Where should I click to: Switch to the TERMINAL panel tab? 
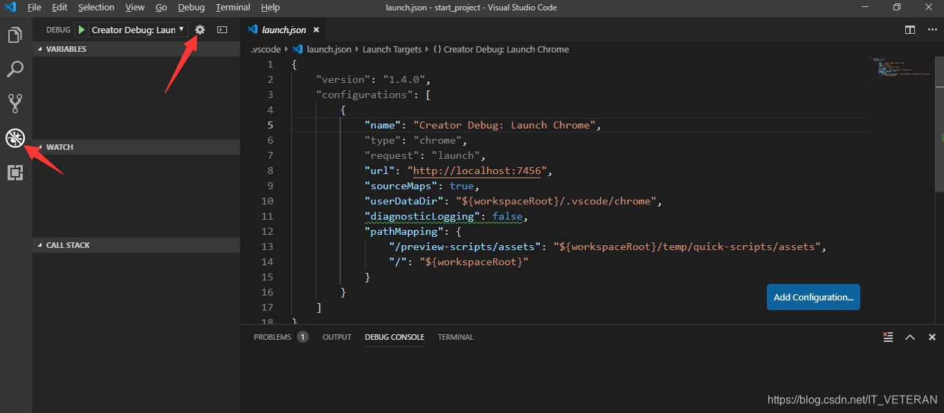click(x=455, y=337)
